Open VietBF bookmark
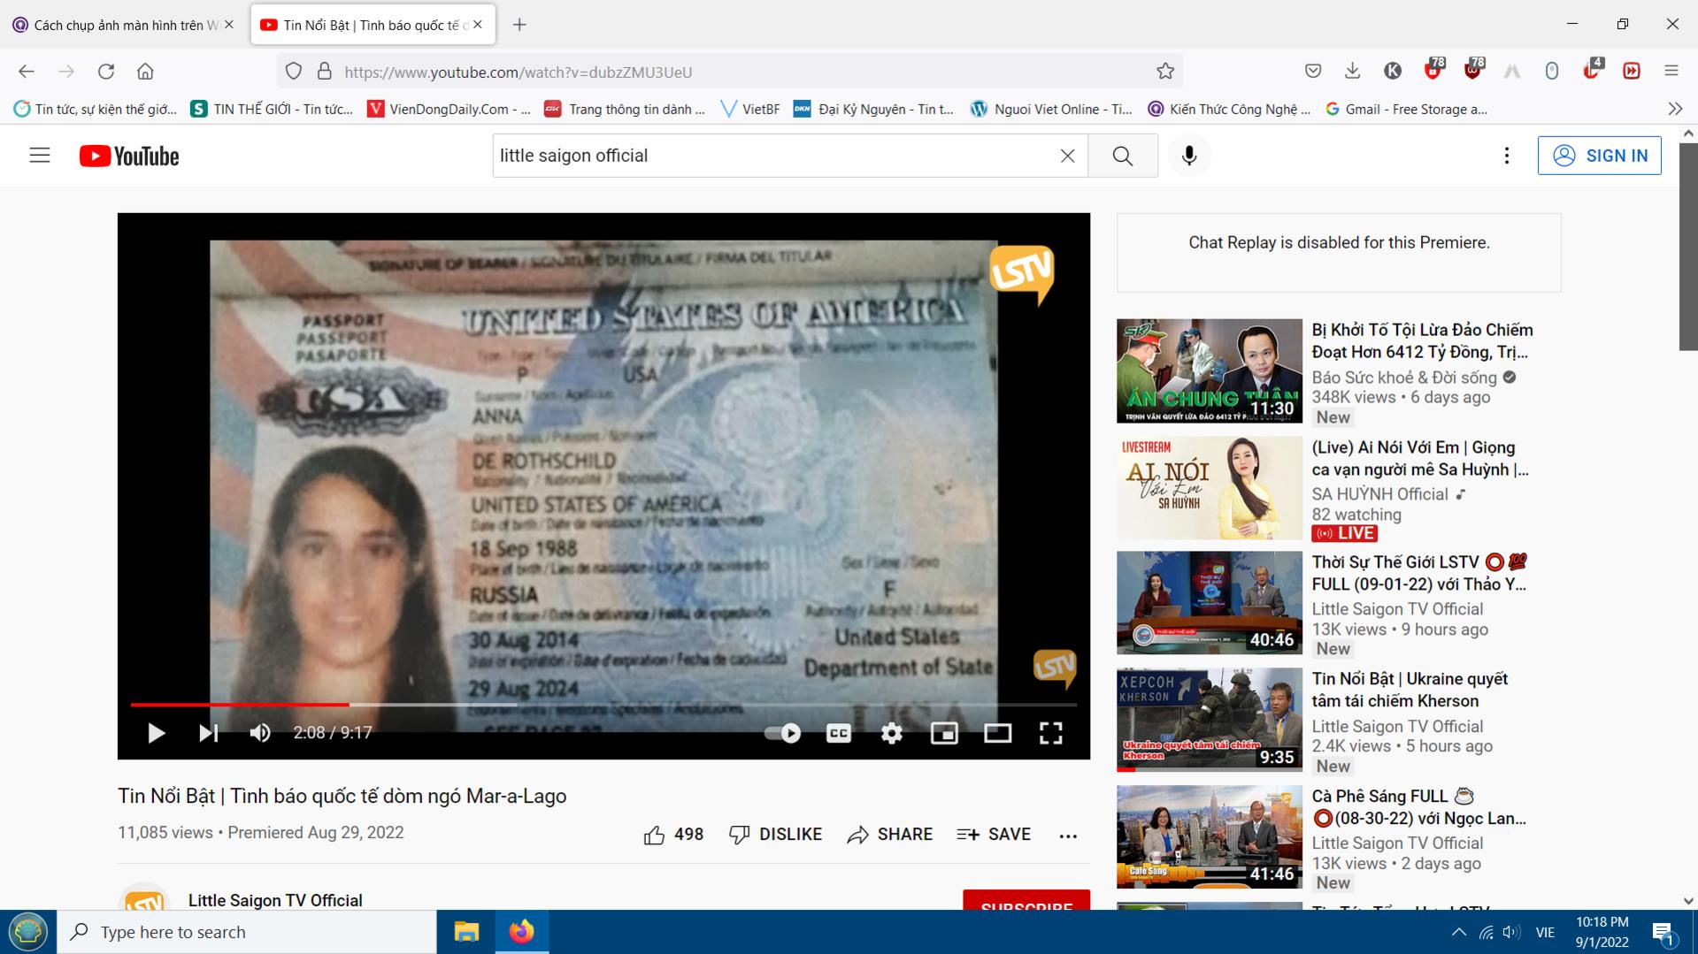The image size is (1698, 954). [x=751, y=109]
